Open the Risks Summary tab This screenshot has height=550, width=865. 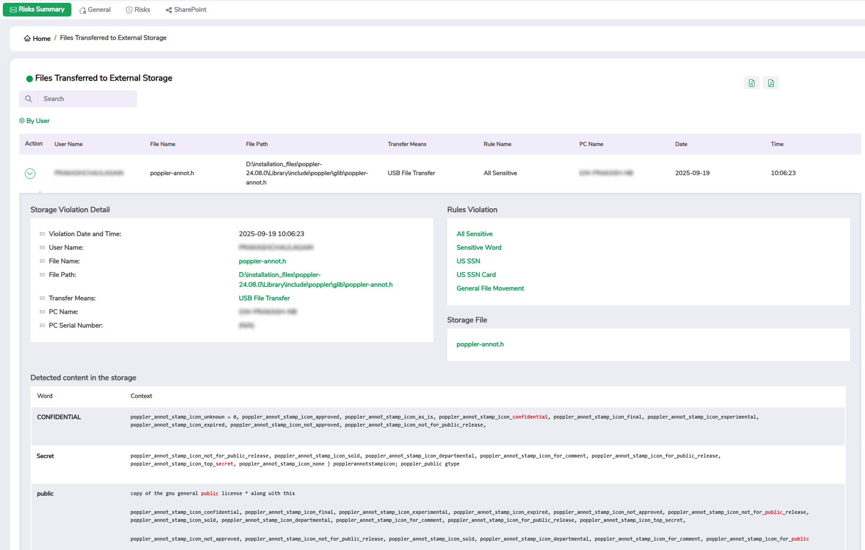tap(37, 9)
